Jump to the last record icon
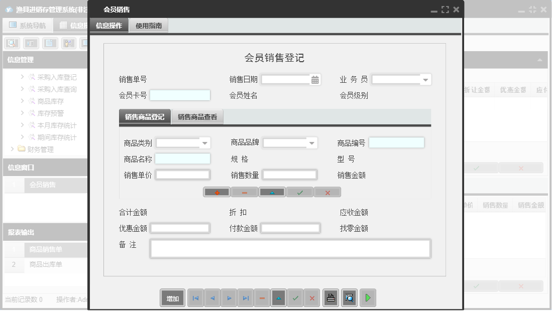This screenshot has width=552, height=311. tap(245, 297)
